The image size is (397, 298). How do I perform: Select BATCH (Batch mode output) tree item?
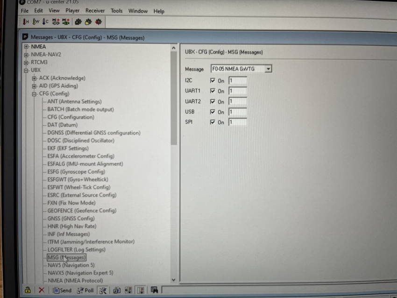(x=80, y=109)
